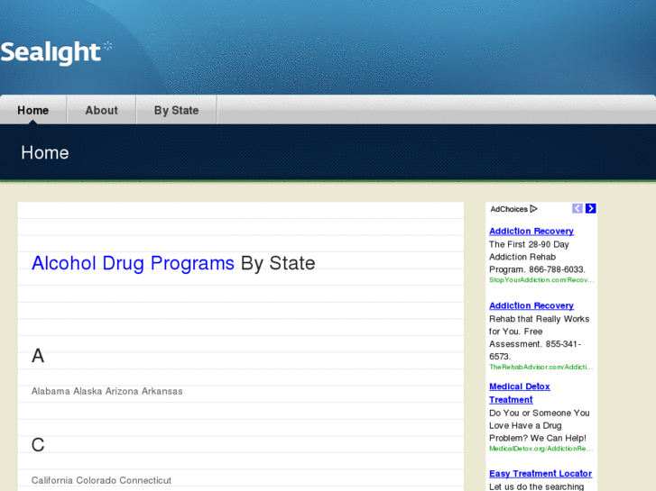Click the Alcohol Drug Programs link
Screen dimensions: 656x491
tap(133, 263)
